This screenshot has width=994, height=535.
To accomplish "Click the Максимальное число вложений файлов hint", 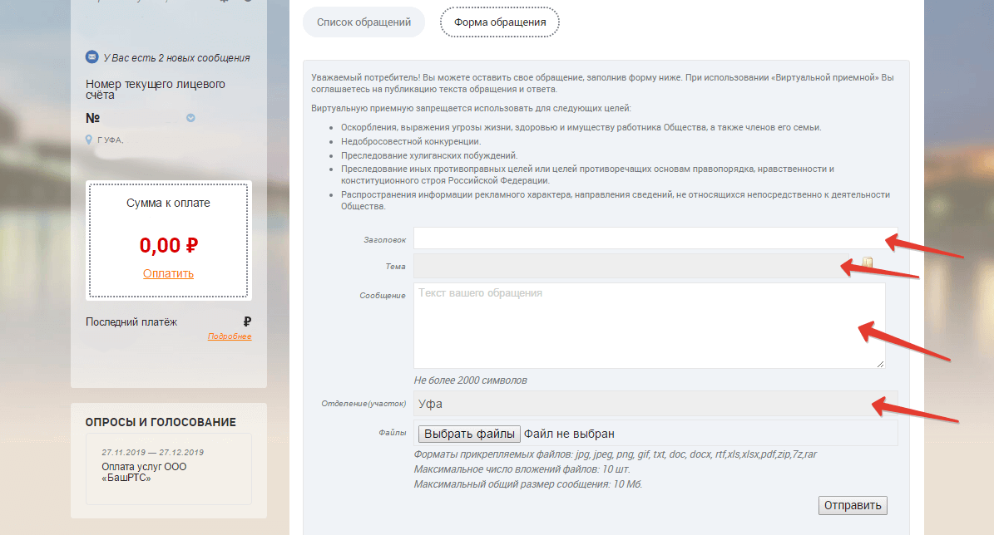I will pos(522,469).
